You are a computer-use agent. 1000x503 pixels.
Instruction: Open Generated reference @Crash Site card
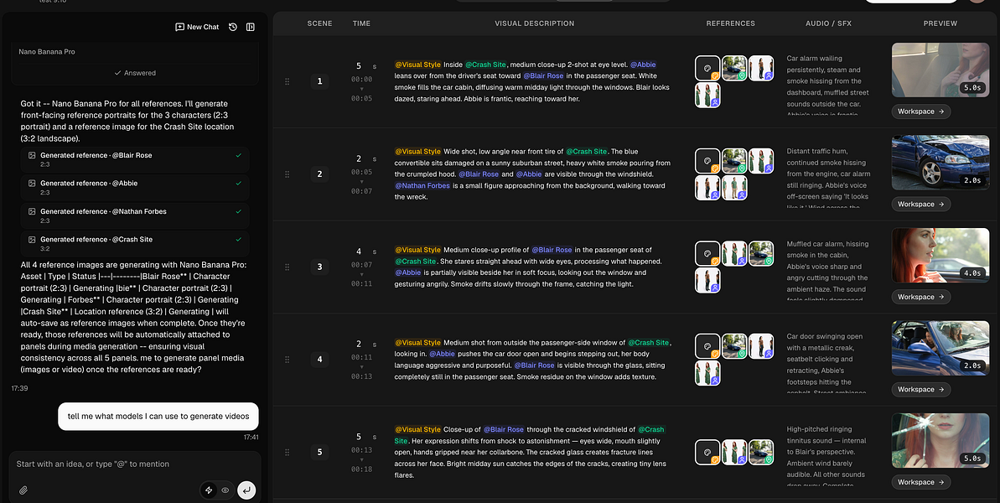[135, 243]
